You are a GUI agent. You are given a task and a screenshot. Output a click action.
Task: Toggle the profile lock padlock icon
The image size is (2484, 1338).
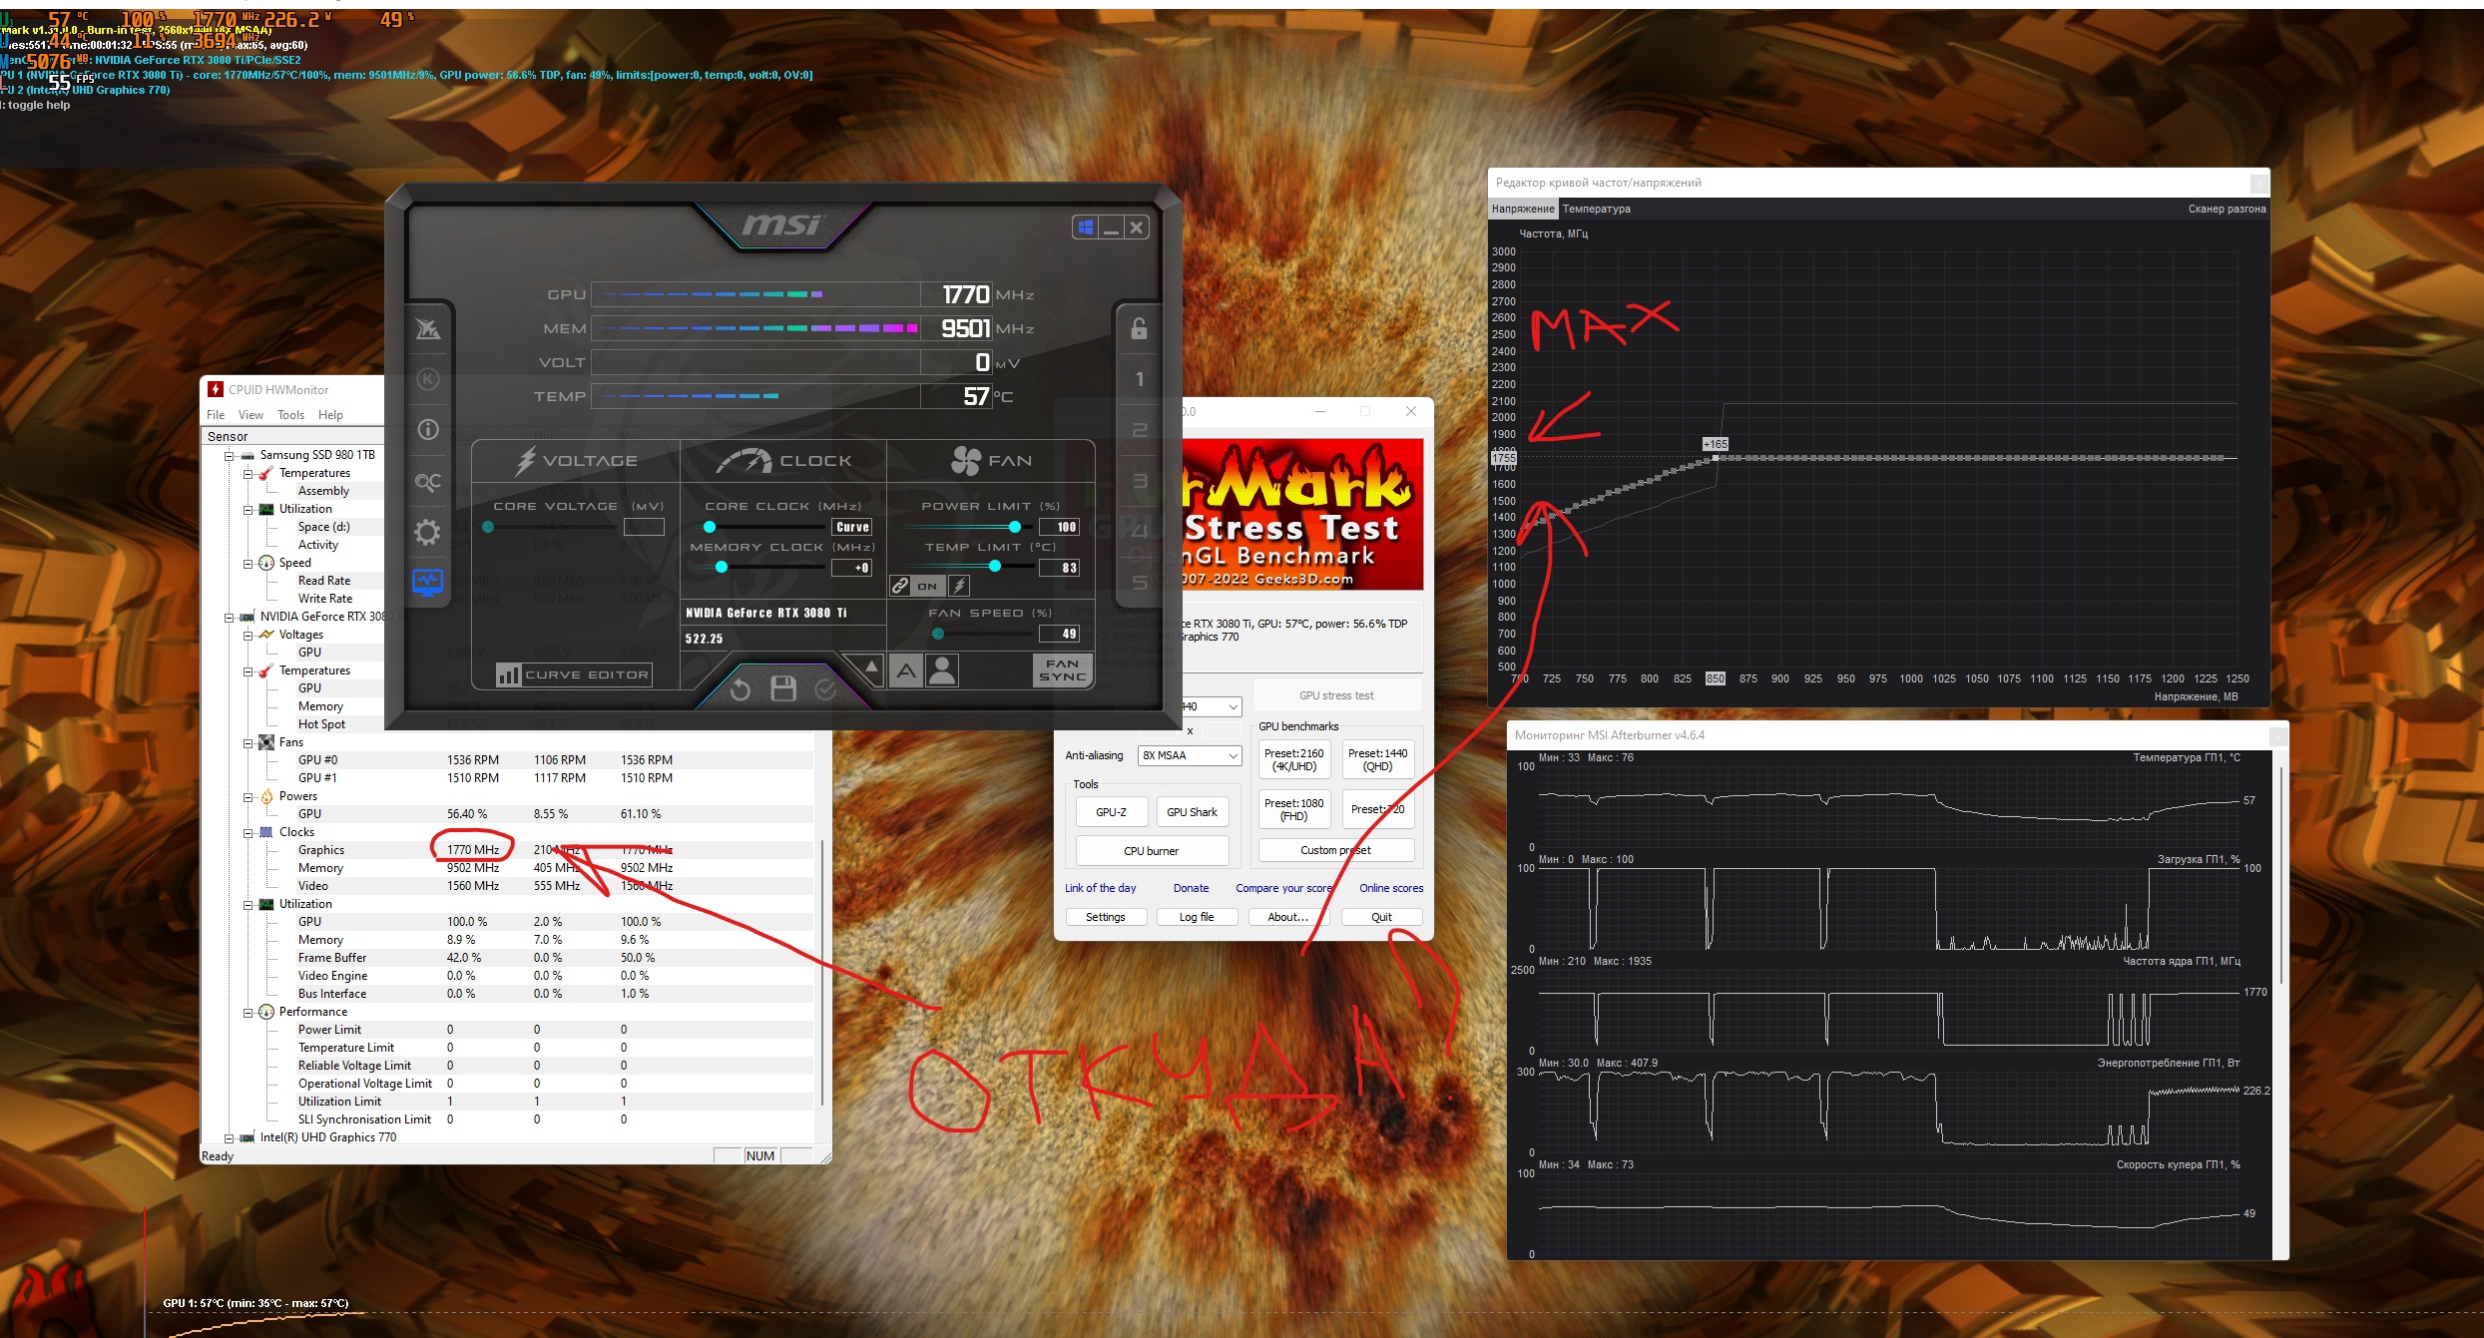click(x=1139, y=328)
